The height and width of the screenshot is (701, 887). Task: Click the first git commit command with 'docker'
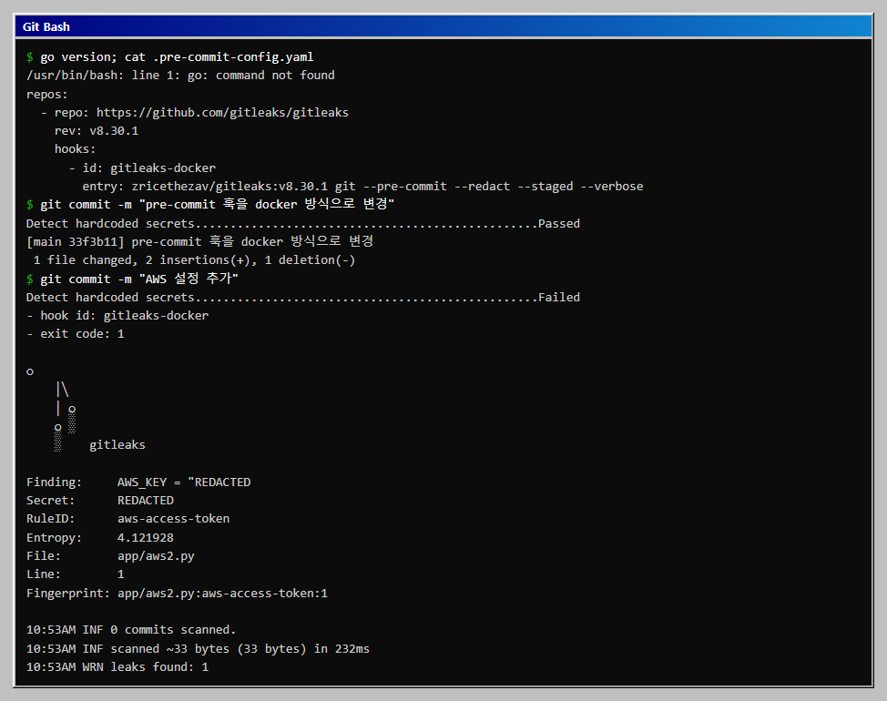(218, 204)
